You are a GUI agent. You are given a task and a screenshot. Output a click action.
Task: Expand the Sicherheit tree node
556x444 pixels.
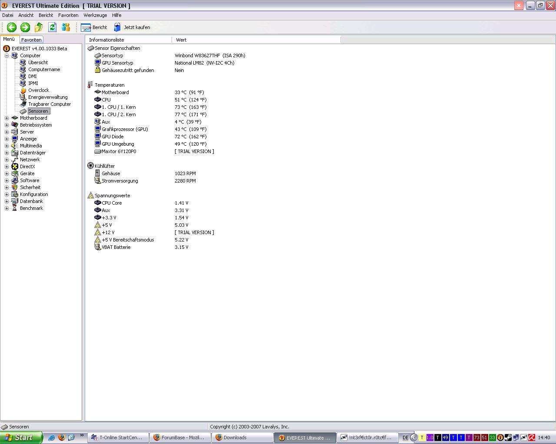coord(7,187)
